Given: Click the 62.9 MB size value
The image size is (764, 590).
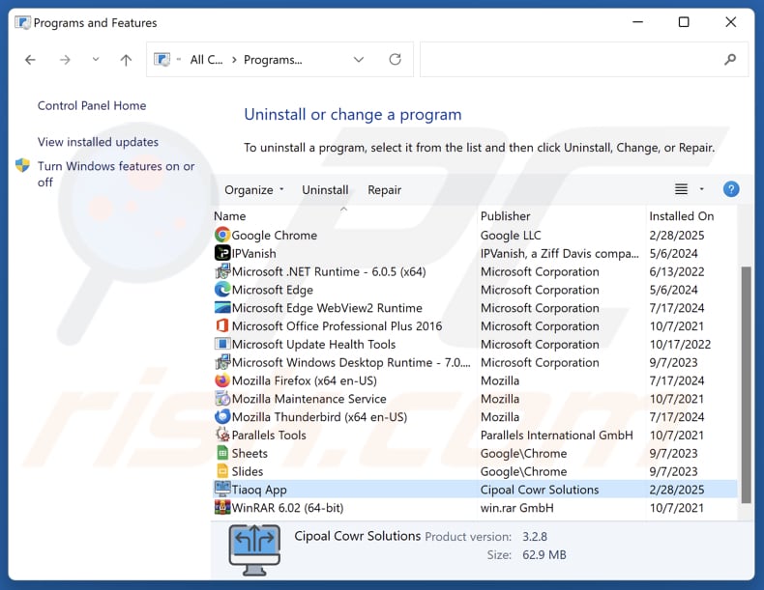Looking at the screenshot, I should tap(544, 554).
